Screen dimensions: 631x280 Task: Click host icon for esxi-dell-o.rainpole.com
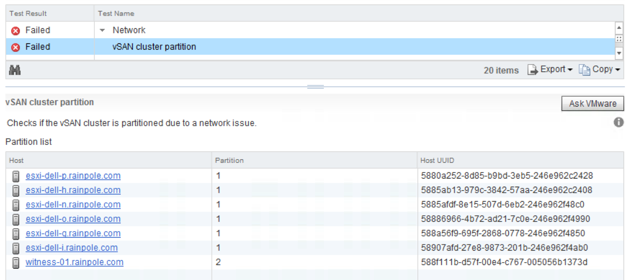click(x=16, y=219)
